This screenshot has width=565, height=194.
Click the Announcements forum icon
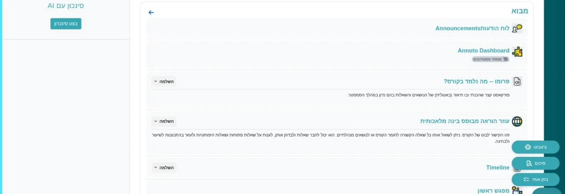pos(517,28)
